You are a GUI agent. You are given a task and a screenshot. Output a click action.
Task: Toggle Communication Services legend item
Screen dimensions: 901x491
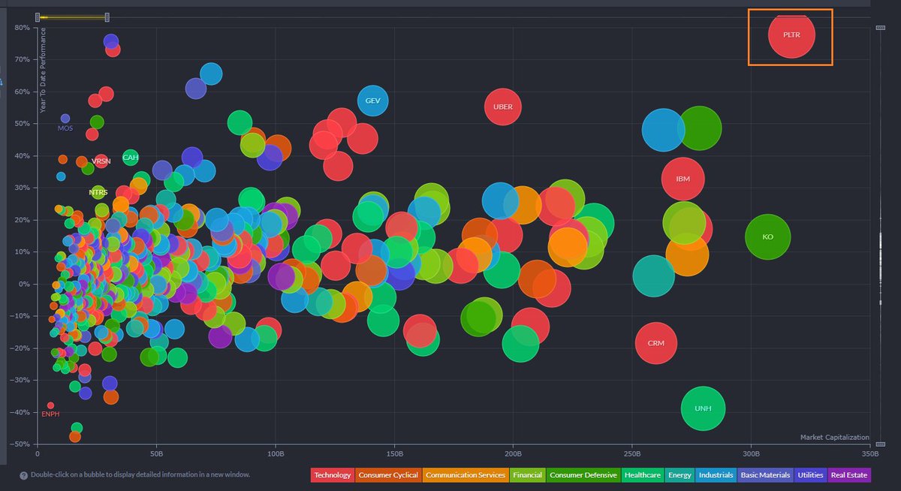pos(466,475)
